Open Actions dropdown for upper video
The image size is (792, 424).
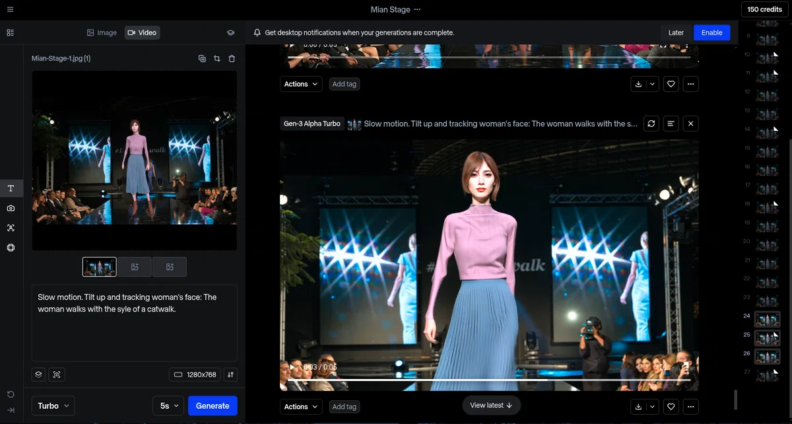click(x=301, y=84)
